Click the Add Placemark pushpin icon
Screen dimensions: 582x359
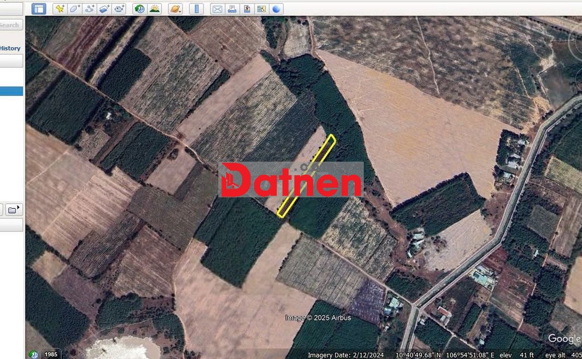(x=60, y=9)
